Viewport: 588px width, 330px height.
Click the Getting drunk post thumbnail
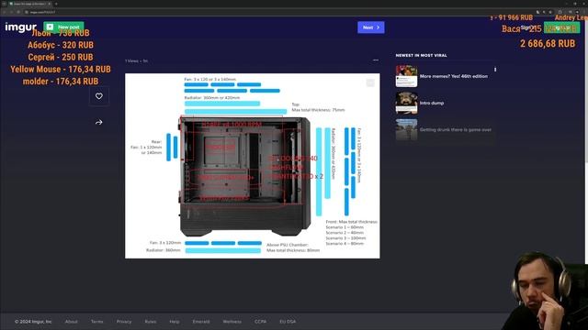[x=406, y=129]
